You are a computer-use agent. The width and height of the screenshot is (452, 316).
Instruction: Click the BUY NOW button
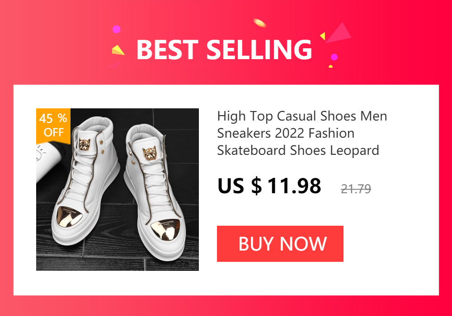click(x=280, y=244)
